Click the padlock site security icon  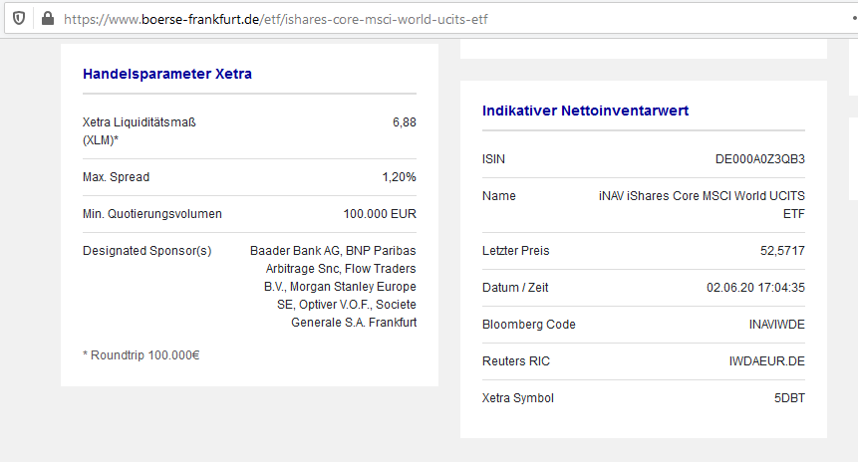tap(46, 19)
